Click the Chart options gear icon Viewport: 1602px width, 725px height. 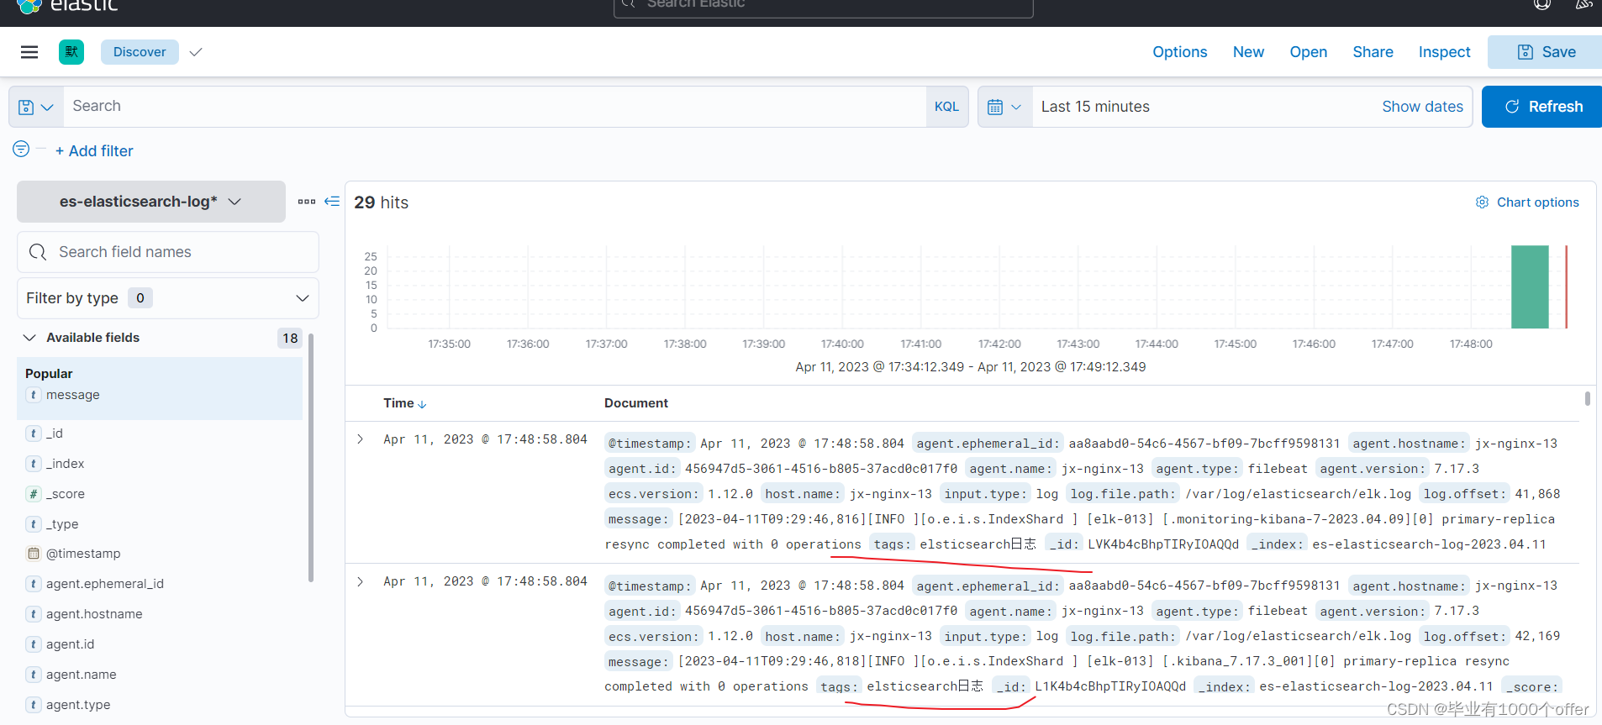1482,202
